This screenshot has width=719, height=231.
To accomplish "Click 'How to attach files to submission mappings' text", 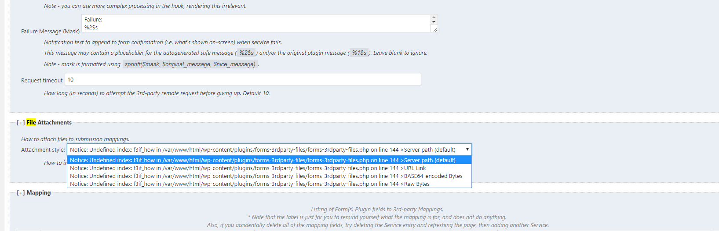I will [x=75, y=139].
